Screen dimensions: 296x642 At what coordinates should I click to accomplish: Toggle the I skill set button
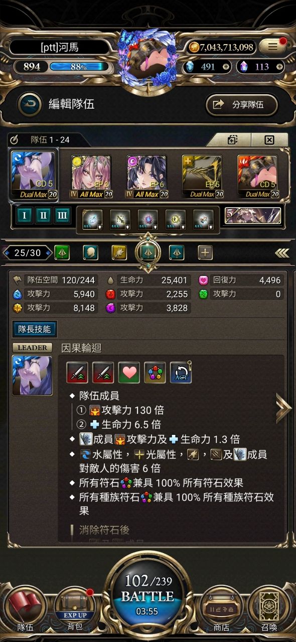tap(25, 216)
